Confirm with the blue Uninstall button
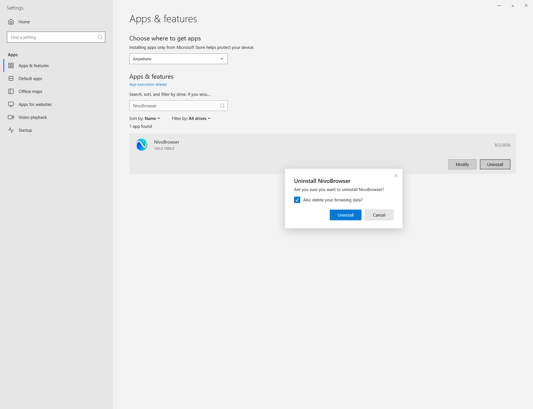The image size is (533, 409). [345, 215]
